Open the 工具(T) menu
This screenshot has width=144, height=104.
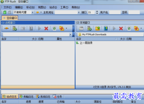click(64, 7)
